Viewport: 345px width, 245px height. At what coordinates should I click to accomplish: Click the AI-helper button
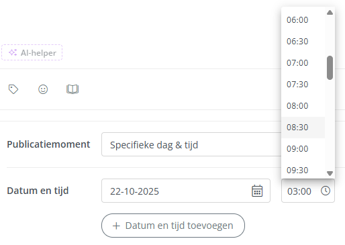click(x=32, y=52)
